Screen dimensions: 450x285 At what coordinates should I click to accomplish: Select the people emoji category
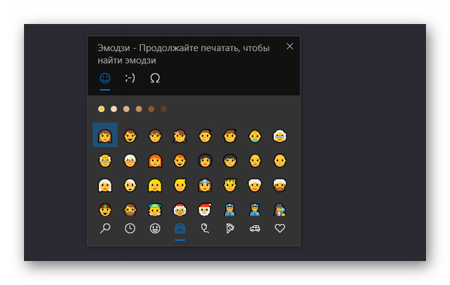pos(180,229)
